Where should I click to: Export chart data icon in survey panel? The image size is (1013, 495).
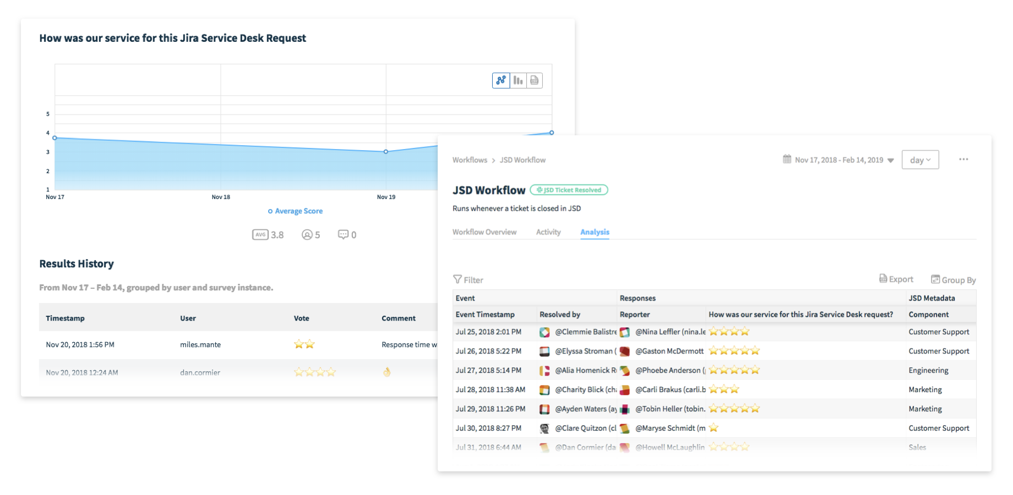pyautogui.click(x=535, y=80)
